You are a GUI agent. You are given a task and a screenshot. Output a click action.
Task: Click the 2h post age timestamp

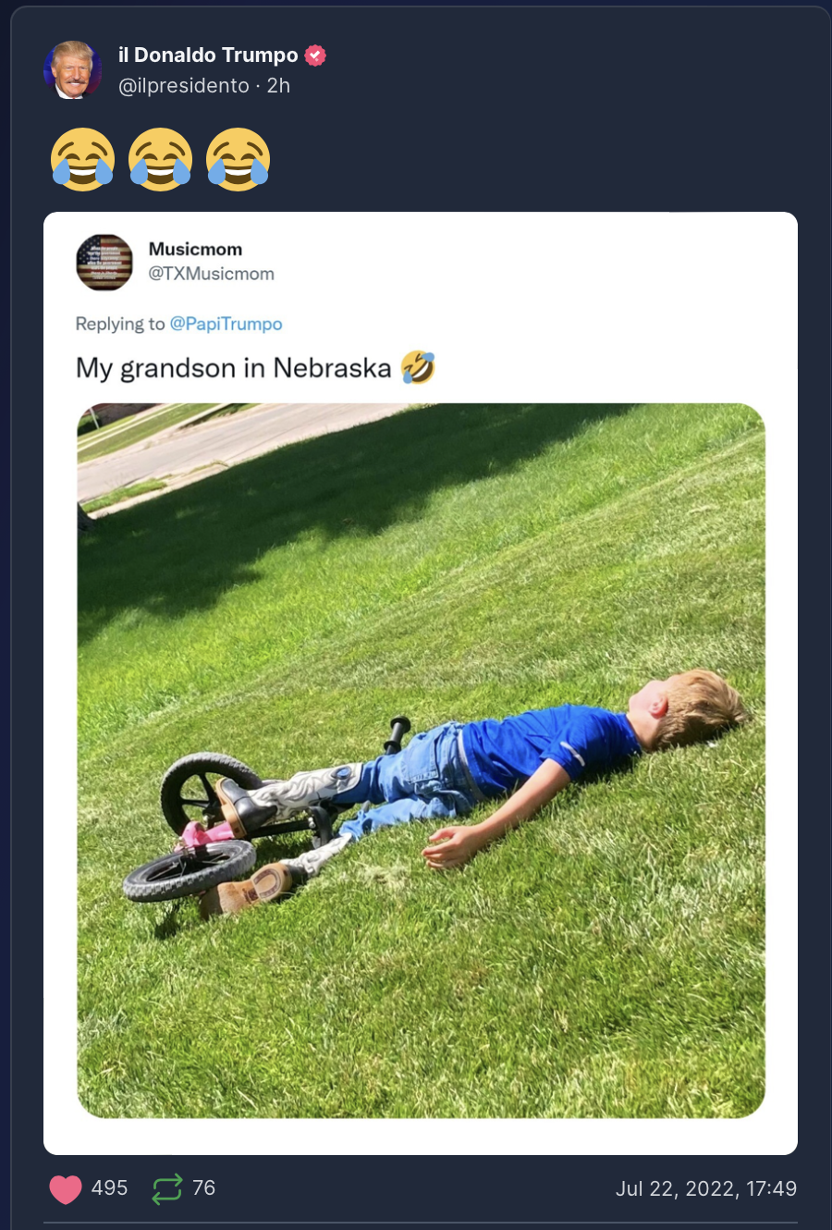tap(278, 86)
